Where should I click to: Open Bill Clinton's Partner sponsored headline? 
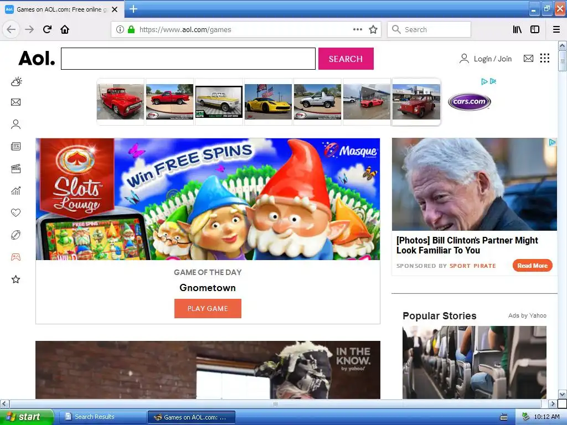467,245
